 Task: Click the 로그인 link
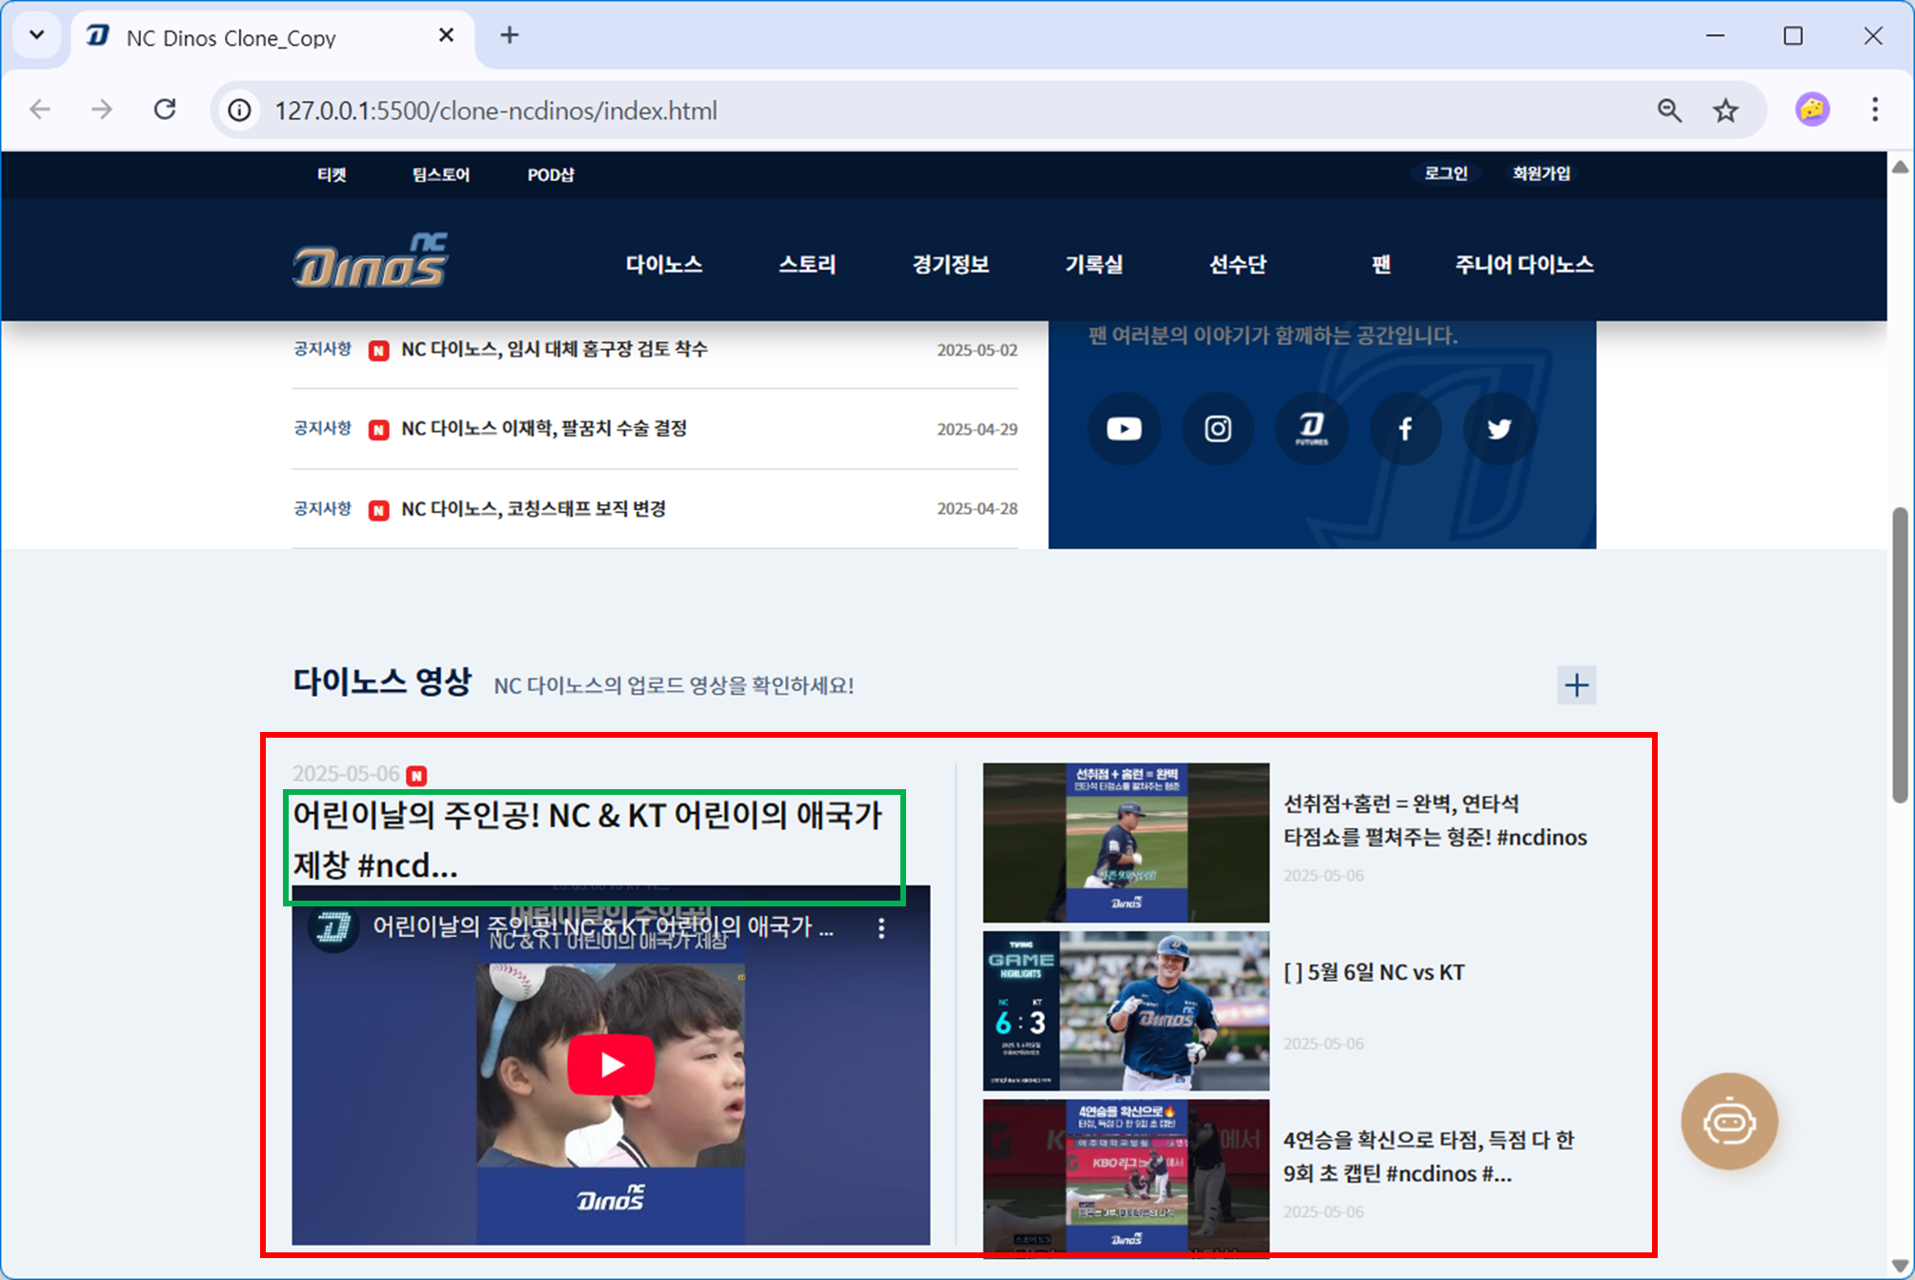click(1445, 173)
